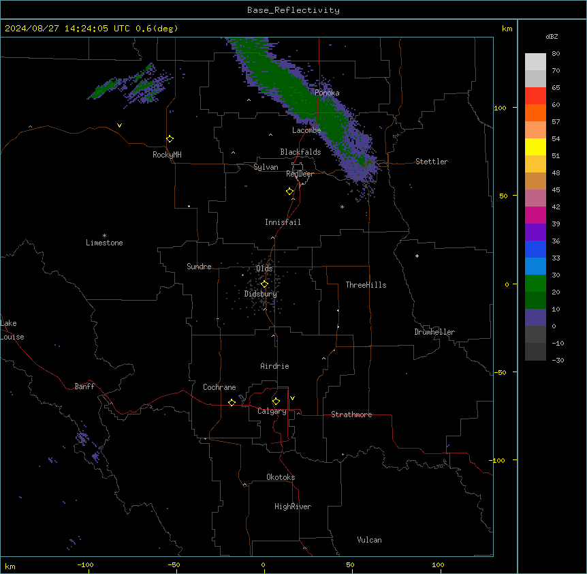
Task: Click the yellow V marker northeast of Calgary
Action: tap(292, 398)
